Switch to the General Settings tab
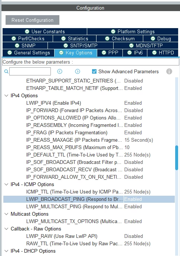 29,53
